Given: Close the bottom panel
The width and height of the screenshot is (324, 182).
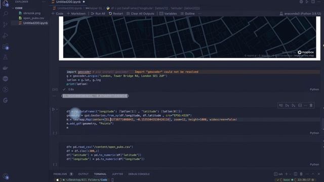Looking at the screenshot, I should (x=319, y=174).
